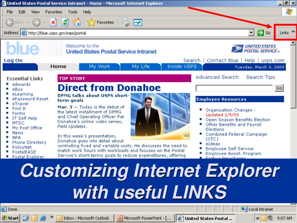Open the Edit menu
Image resolution: width=297 pixels, height=223 pixels.
pos(22,12)
